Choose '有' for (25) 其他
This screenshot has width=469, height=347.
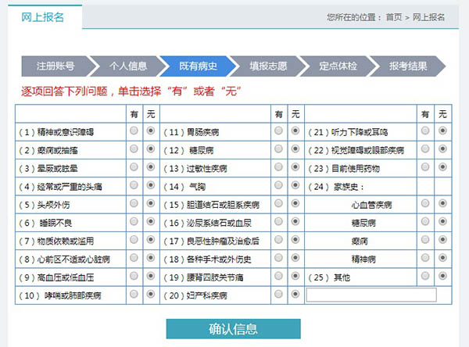pos(425,277)
